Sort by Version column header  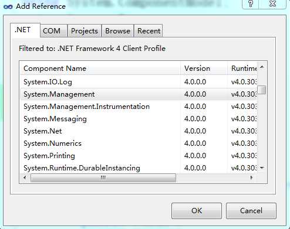(x=204, y=69)
